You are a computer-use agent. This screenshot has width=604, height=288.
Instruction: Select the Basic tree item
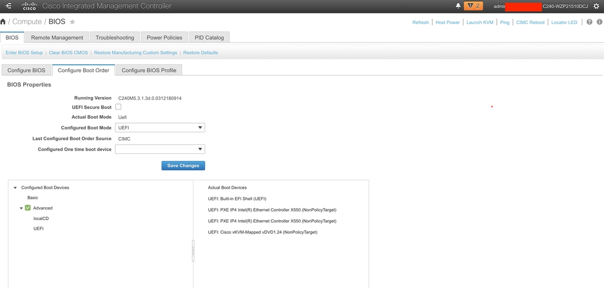pos(33,198)
